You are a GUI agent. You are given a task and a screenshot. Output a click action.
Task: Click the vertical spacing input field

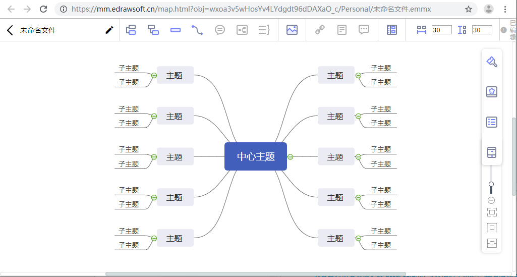pyautogui.click(x=482, y=30)
